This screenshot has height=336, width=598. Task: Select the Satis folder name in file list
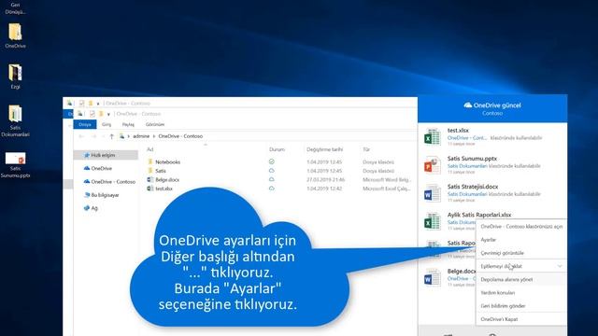161,171
